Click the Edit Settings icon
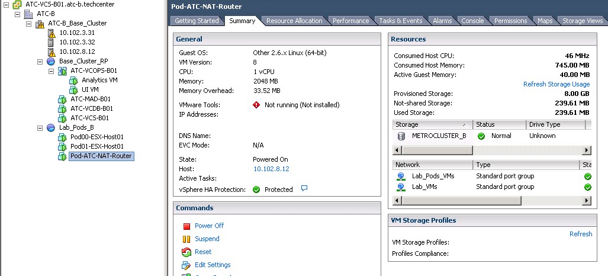This screenshot has height=276, width=608. click(186, 265)
